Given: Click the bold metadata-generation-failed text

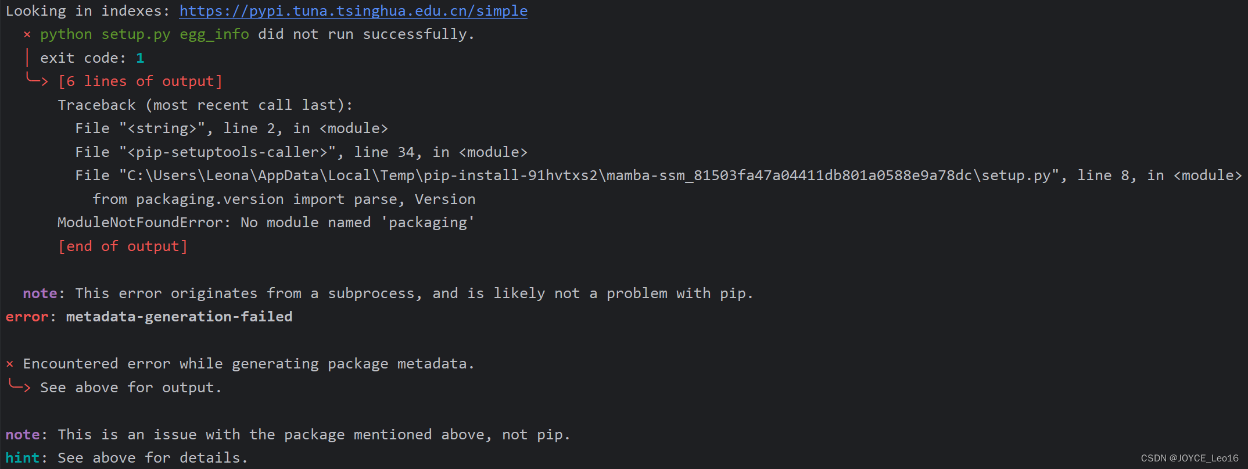Looking at the screenshot, I should (179, 317).
